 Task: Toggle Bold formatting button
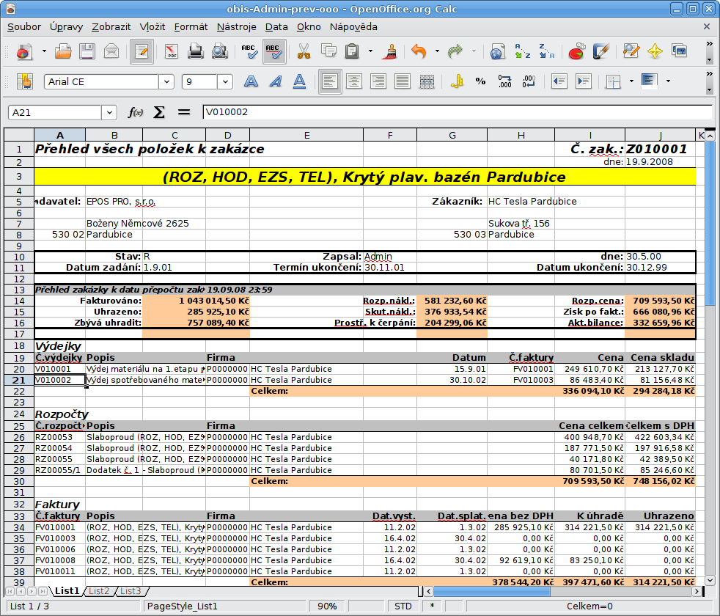(251, 81)
